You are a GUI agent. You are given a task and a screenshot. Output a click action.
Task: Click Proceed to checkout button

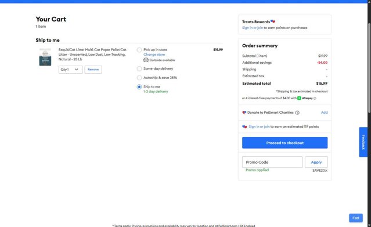tap(284, 143)
